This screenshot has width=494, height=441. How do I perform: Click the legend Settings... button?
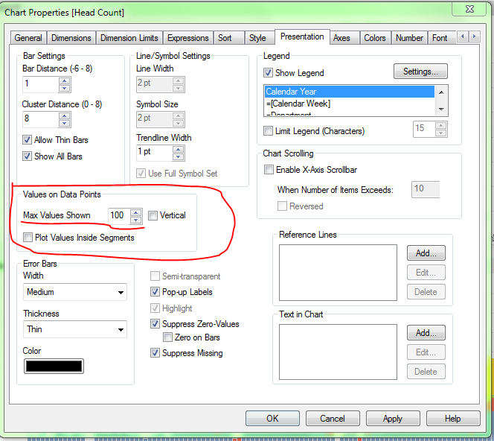pyautogui.click(x=420, y=72)
